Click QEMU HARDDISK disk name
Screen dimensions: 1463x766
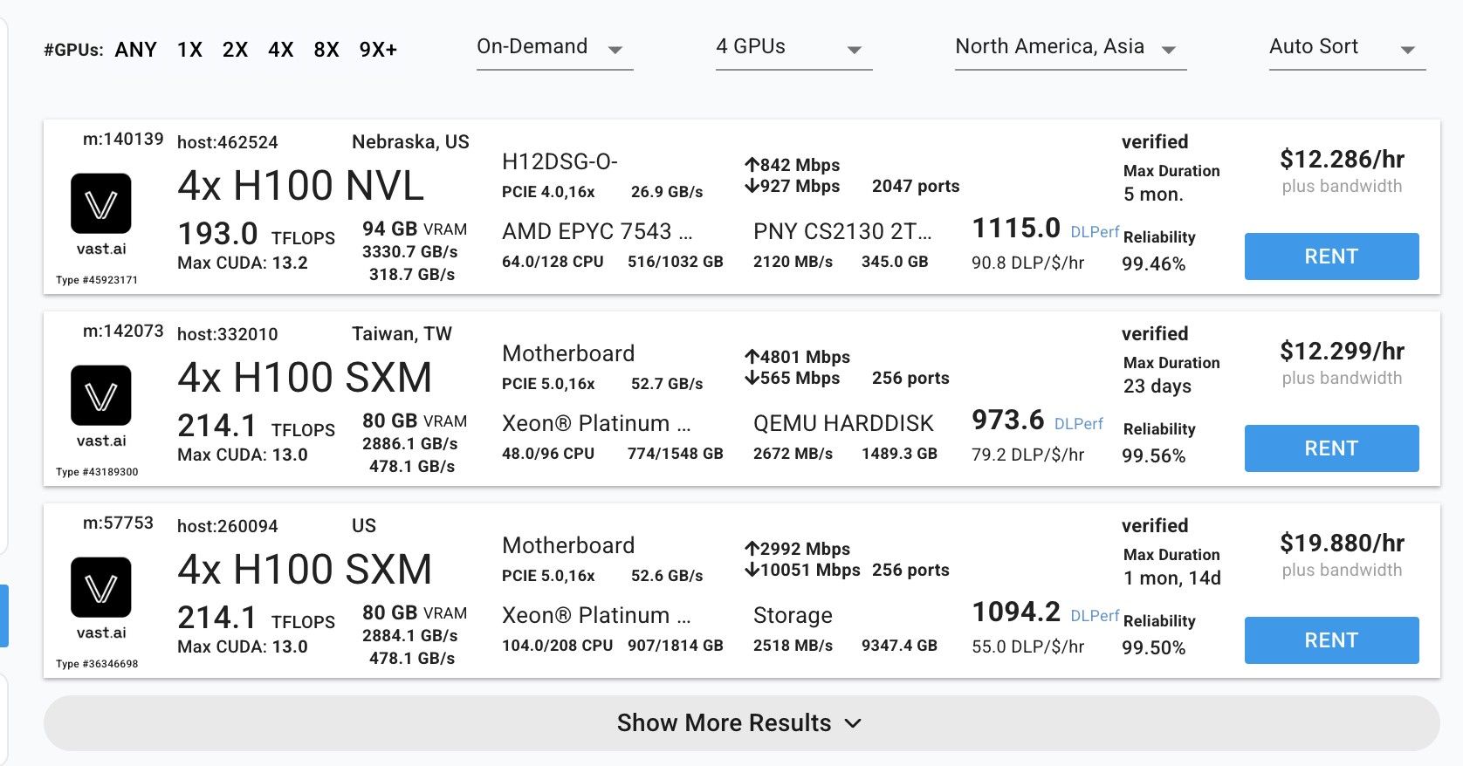tap(843, 424)
